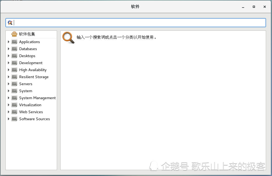This screenshot has height=176, width=272.
Task: Select the System Management label
Action: pyautogui.click(x=38, y=98)
